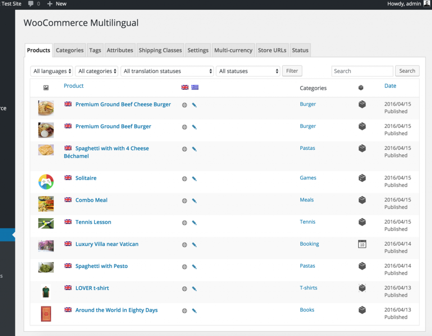Click globe icon for Solitaire row
The image size is (432, 336).
point(185,179)
